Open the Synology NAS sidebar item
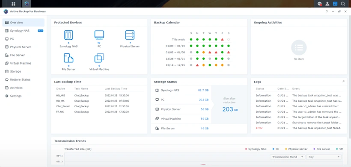This screenshot has width=351, height=167. 23,31
